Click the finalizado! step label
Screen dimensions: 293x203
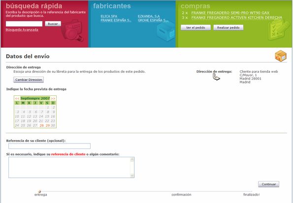251,195
